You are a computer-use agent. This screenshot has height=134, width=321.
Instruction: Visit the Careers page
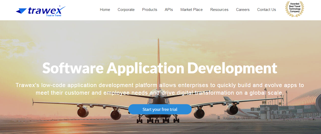[243, 10]
